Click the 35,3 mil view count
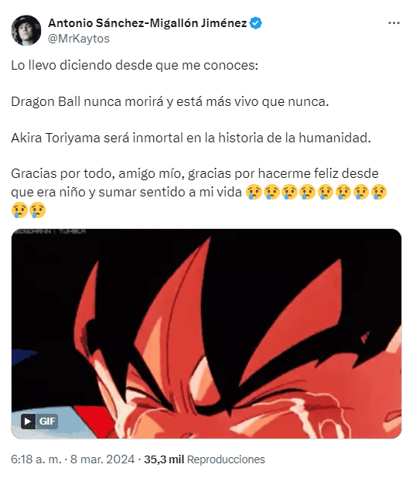This screenshot has width=413, height=478. coord(164,459)
